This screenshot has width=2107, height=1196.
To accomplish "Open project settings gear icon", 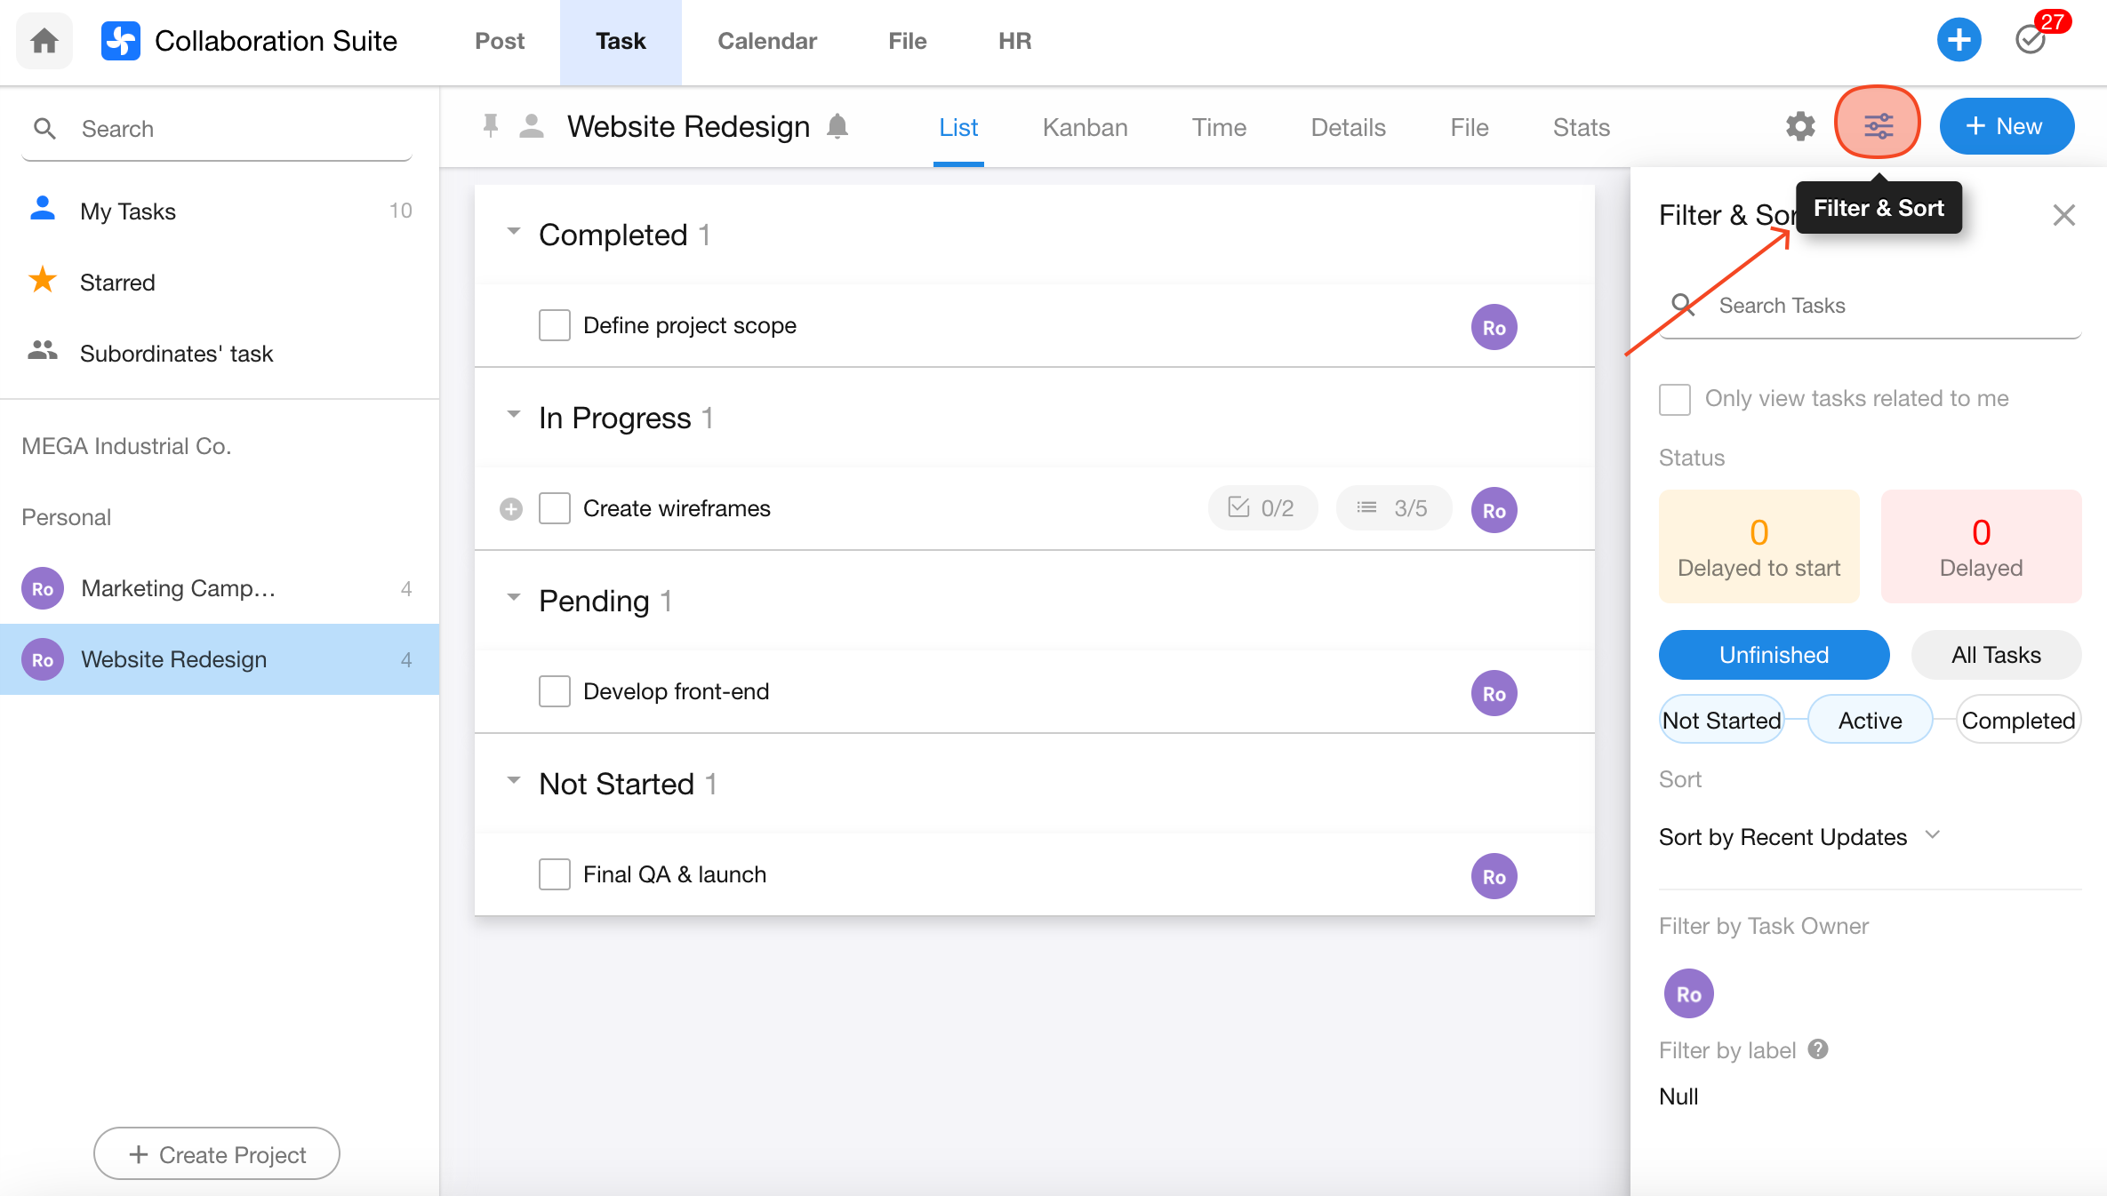I will click(1800, 126).
